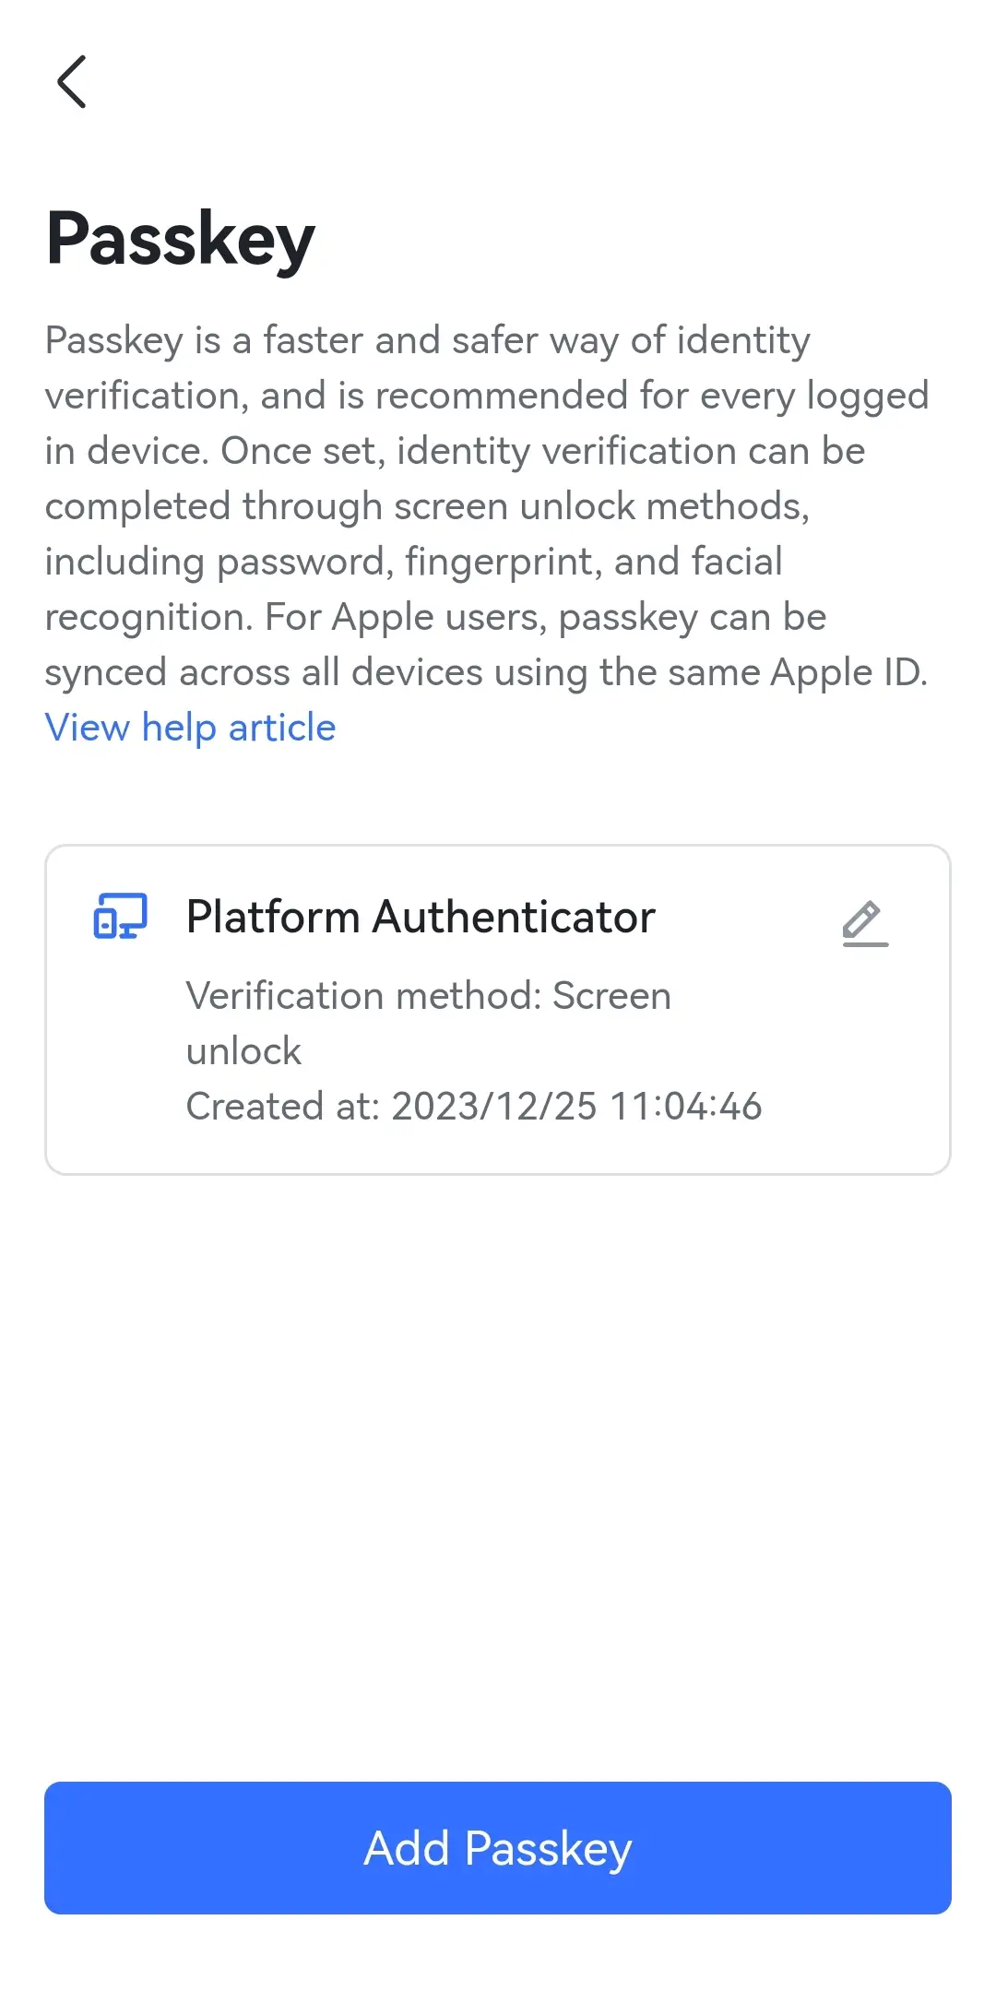Navigate back using the left arrow
The height and width of the screenshot is (2003, 996).
pyautogui.click(x=70, y=83)
